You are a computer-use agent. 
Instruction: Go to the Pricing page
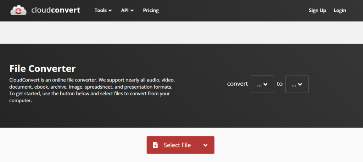click(151, 10)
